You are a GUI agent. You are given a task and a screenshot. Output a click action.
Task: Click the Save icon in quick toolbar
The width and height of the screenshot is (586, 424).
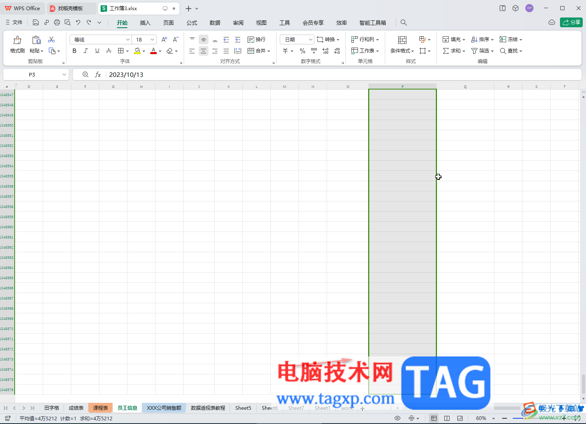pos(36,22)
